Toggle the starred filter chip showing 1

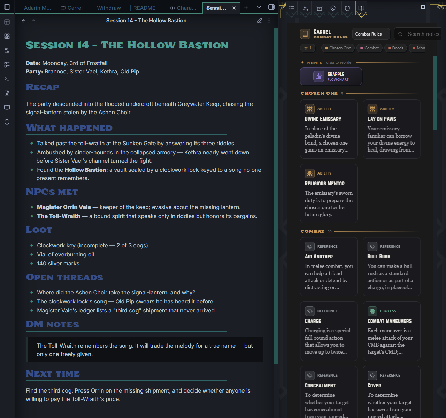pyautogui.click(x=308, y=48)
